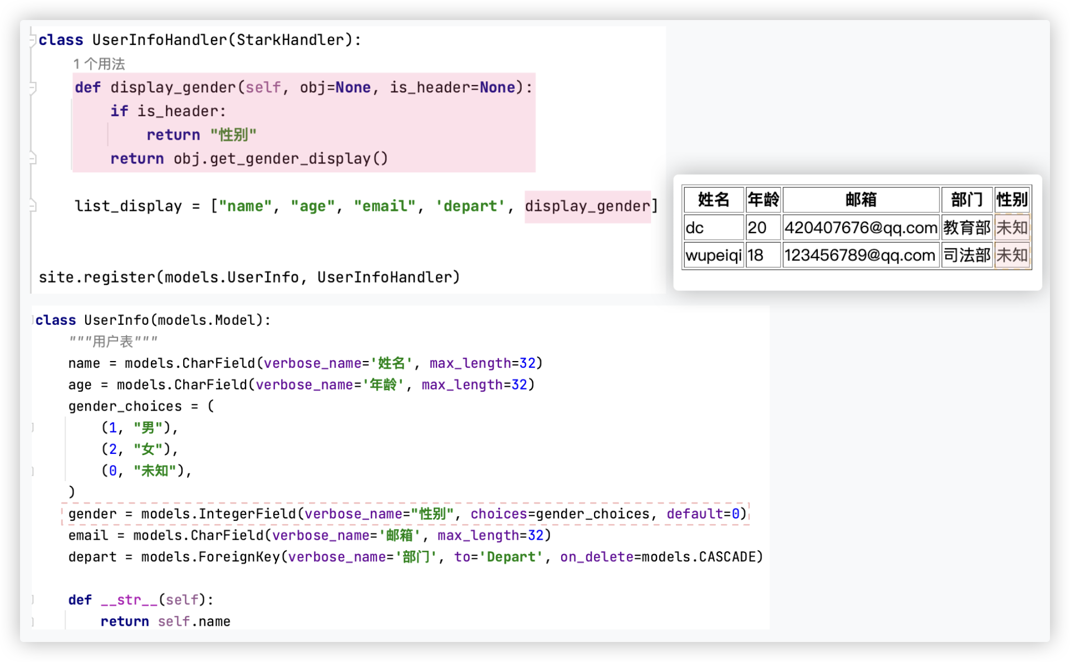Click the 年龄 column header
Viewport: 1070px width, 662px height.
(x=763, y=199)
